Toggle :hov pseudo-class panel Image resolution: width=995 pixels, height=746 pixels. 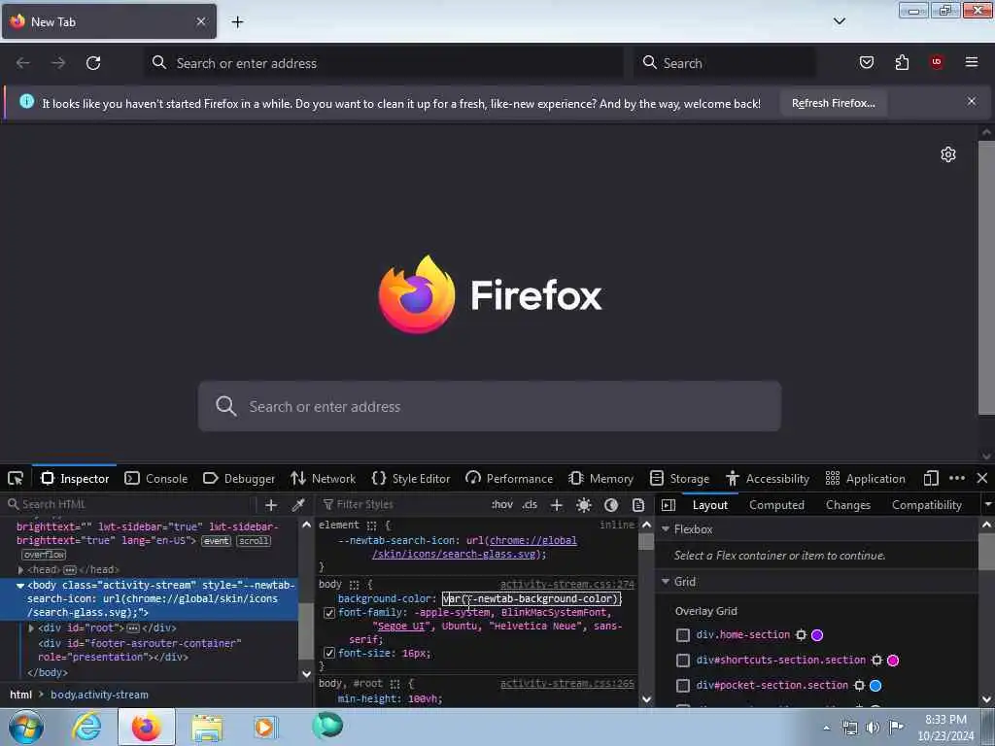(x=502, y=505)
